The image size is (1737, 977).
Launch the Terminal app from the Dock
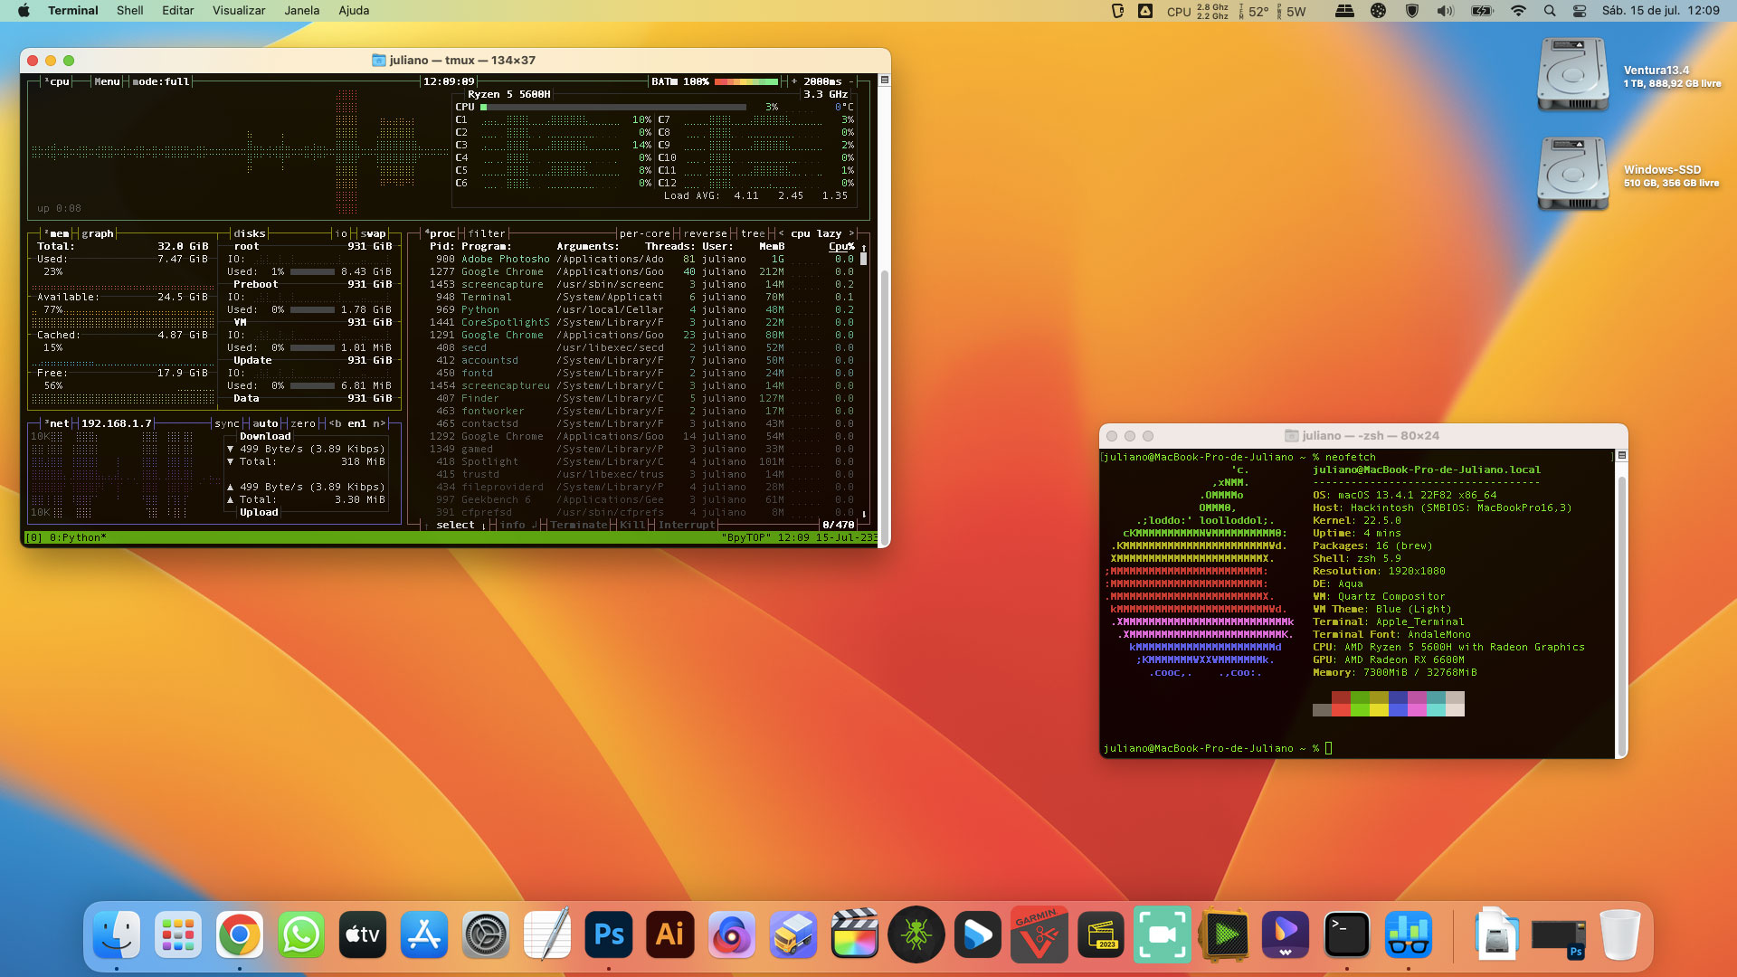click(1347, 934)
